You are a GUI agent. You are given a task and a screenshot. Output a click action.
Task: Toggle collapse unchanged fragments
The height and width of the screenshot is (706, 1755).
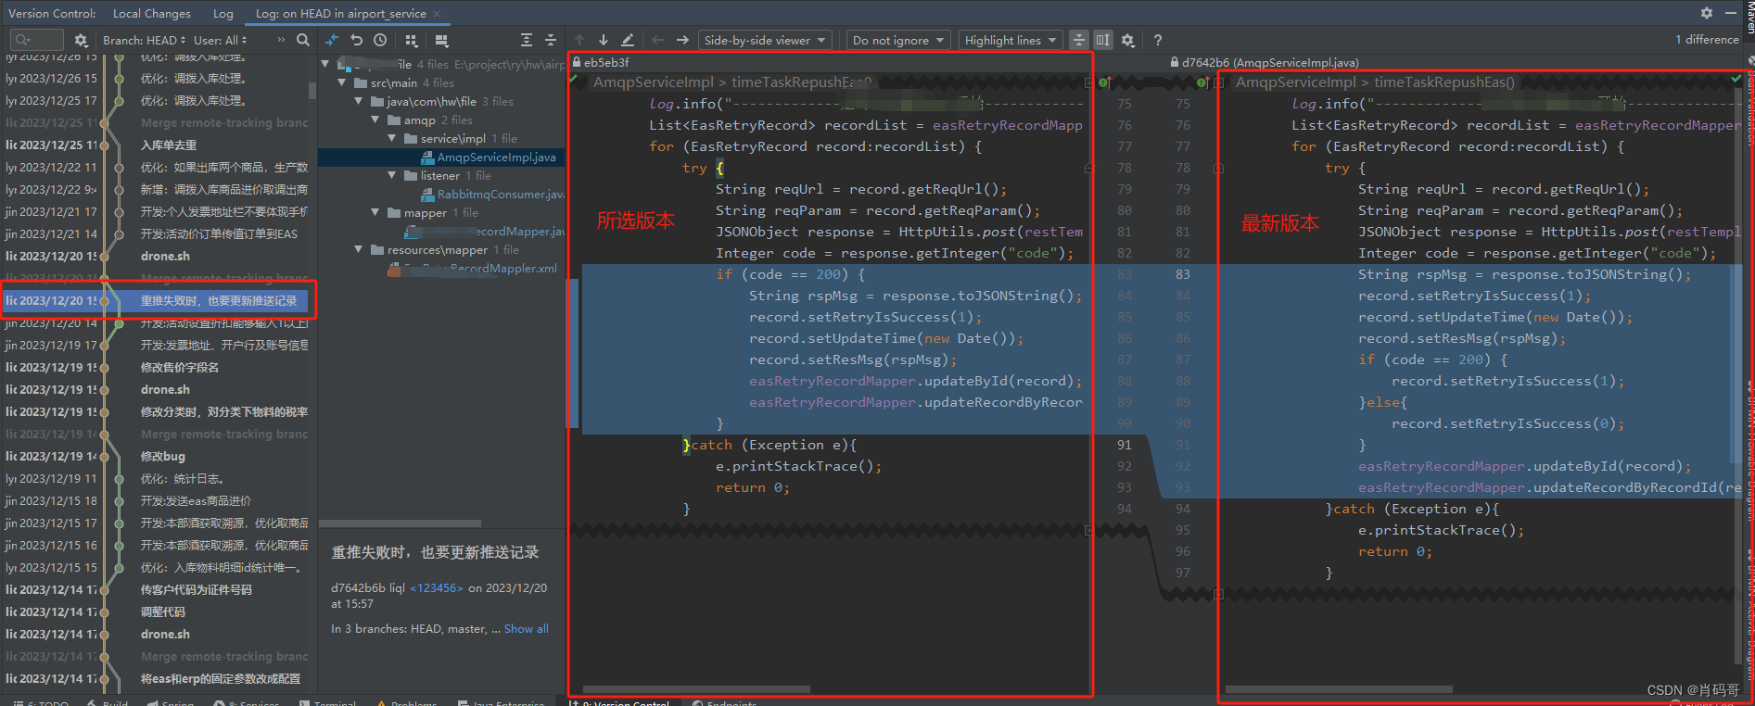[x=1078, y=40]
